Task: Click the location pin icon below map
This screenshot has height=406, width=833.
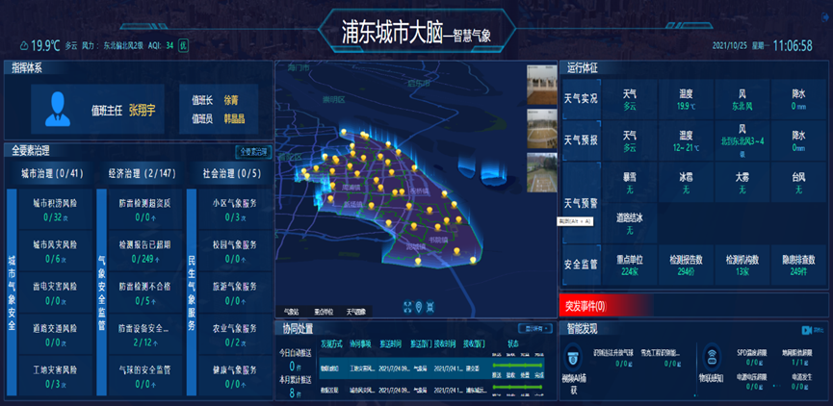Action: click(419, 306)
